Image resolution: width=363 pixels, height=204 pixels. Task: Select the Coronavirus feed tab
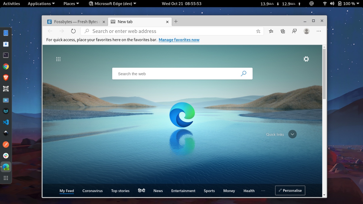(x=92, y=191)
